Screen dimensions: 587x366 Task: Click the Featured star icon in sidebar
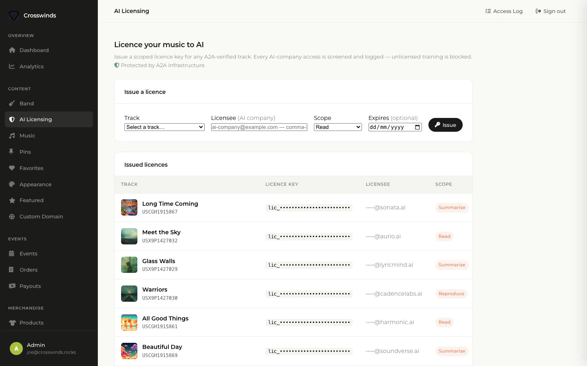click(12, 200)
